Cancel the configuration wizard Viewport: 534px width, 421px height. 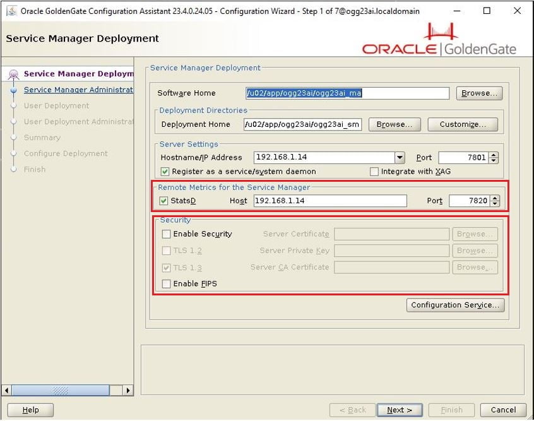tap(503, 410)
